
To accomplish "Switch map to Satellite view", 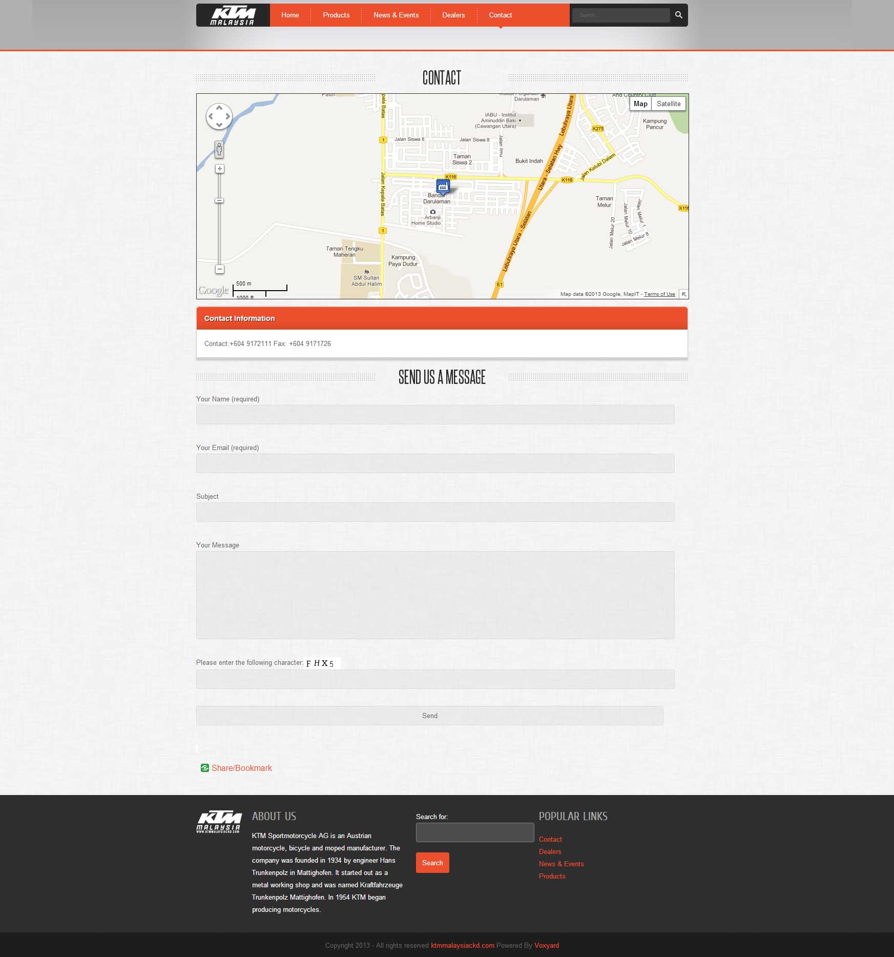I will point(668,104).
